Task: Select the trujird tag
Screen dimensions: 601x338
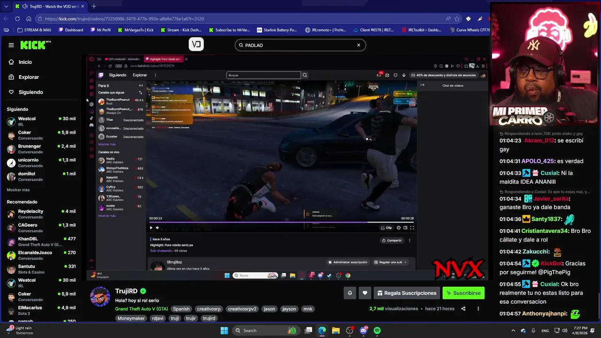Action: [x=209, y=318]
